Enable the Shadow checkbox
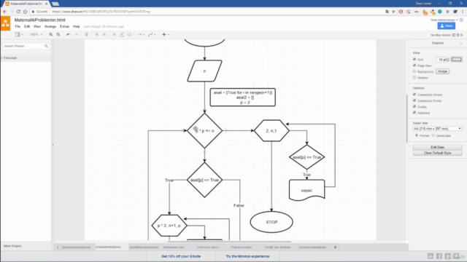 (x=414, y=78)
